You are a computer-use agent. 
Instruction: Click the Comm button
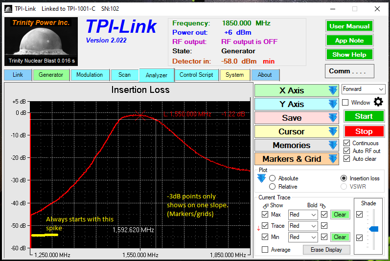pos(349,71)
